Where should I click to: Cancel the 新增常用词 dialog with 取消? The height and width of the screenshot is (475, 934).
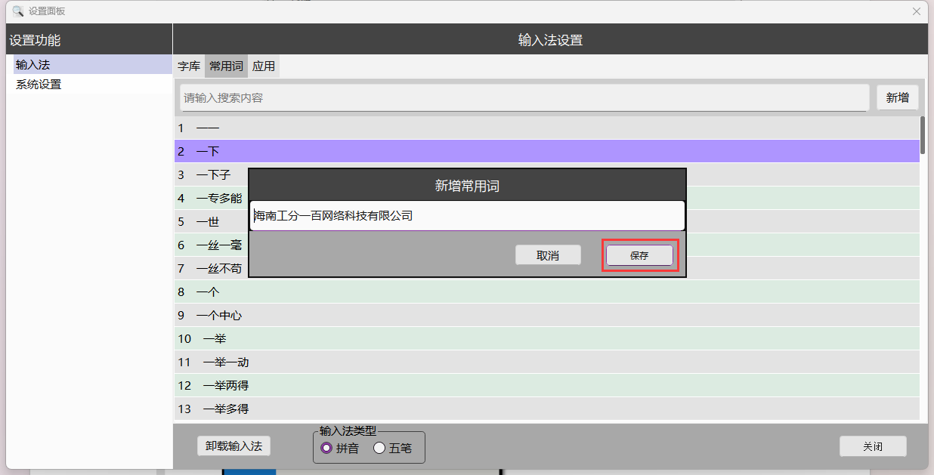[x=548, y=255]
